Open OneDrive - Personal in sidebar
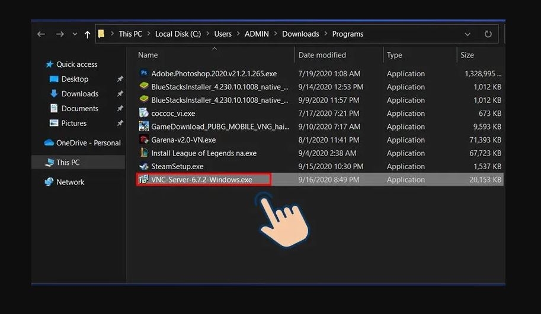Viewport: 541px width, 314px height. [88, 143]
